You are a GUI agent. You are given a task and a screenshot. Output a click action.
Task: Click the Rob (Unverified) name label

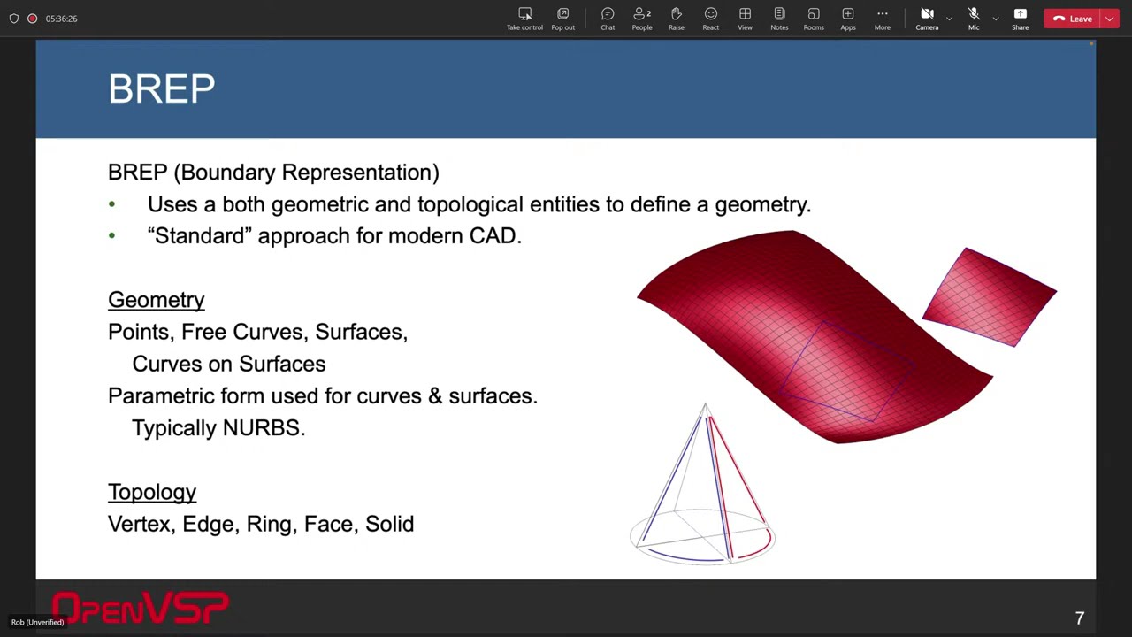[x=37, y=622]
